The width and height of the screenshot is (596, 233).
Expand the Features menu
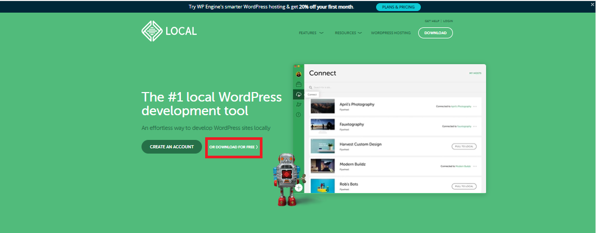[x=311, y=33]
